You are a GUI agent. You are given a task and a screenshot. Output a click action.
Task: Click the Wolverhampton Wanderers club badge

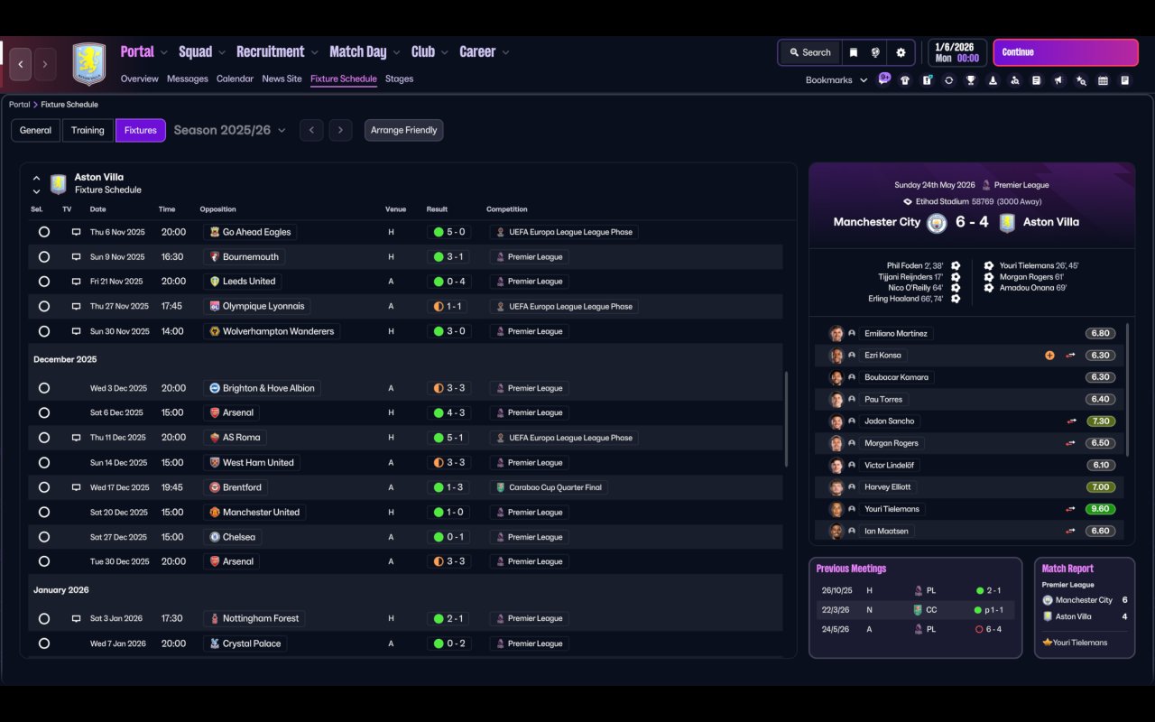point(215,331)
